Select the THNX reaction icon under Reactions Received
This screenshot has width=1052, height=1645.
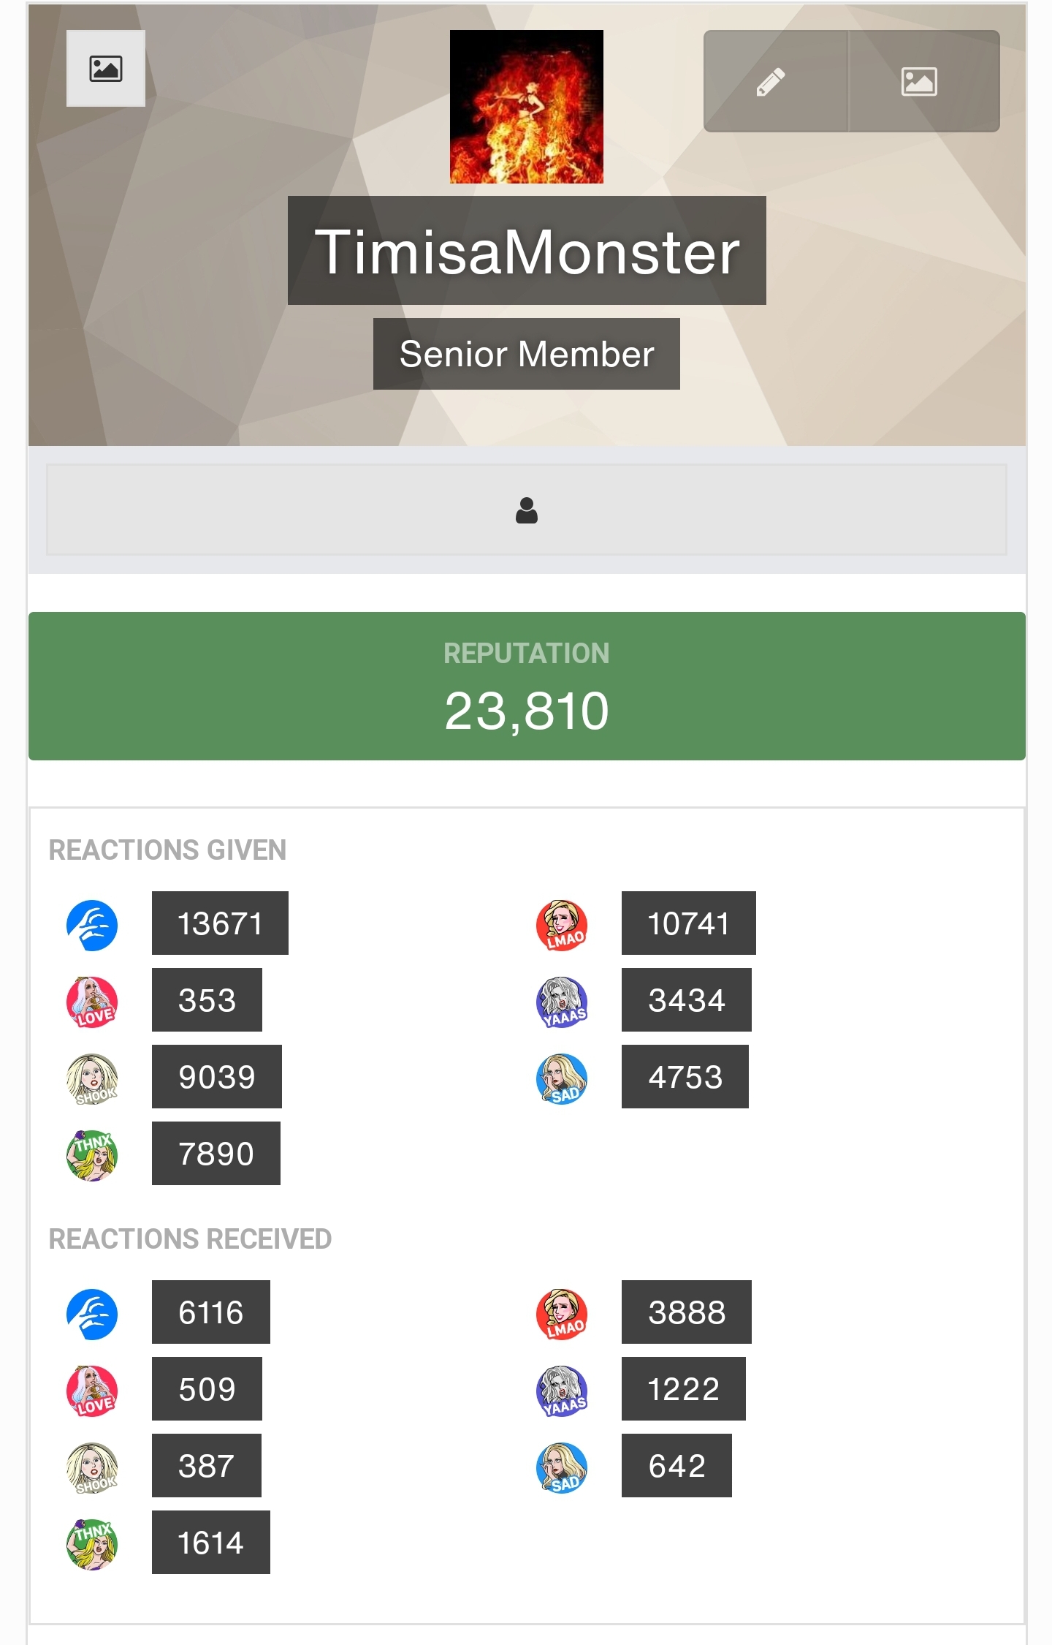click(x=93, y=1543)
